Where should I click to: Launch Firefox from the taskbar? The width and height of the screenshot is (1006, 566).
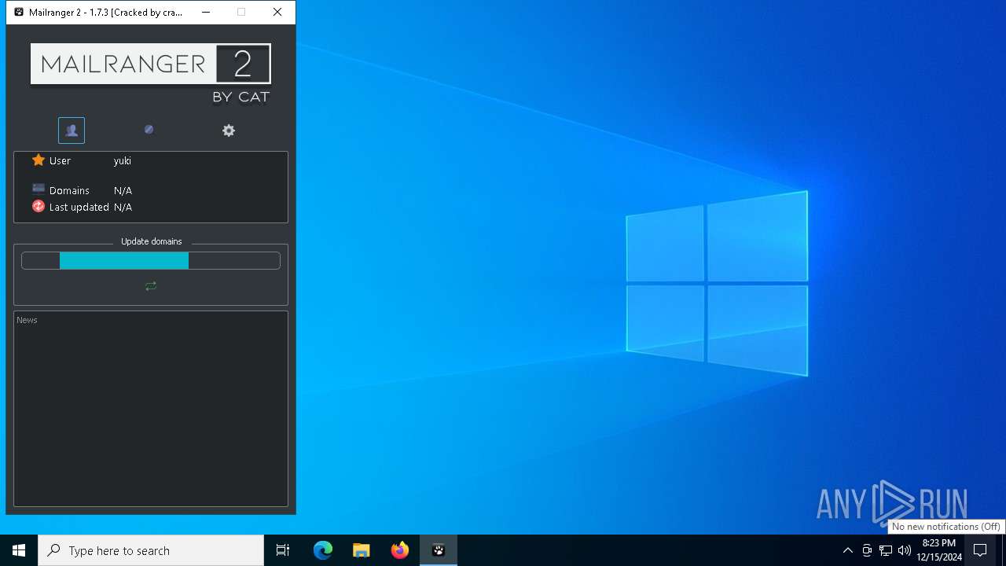click(x=400, y=550)
